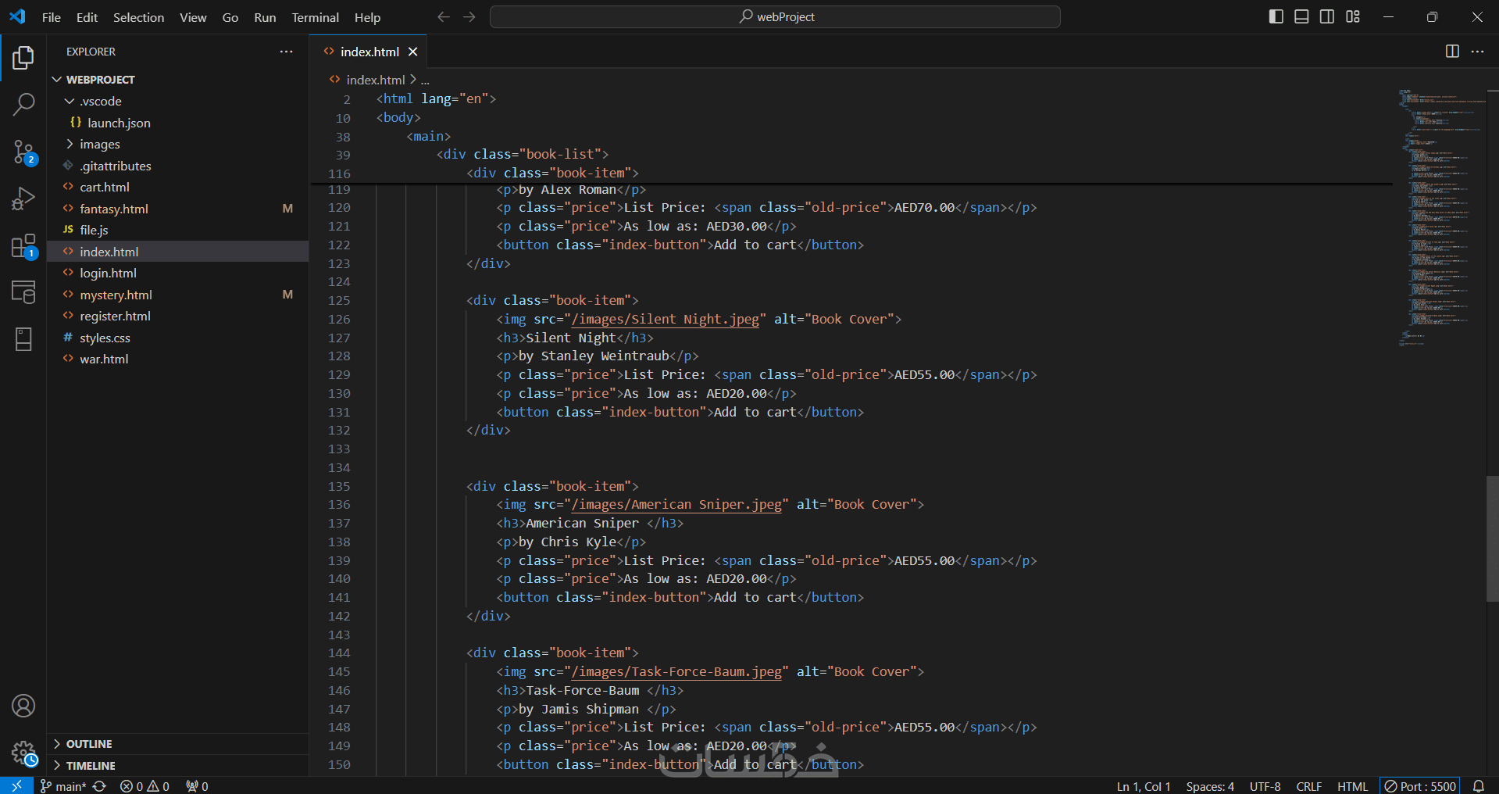Toggle the secondary side bar visibility
The height and width of the screenshot is (794, 1499).
(1327, 17)
